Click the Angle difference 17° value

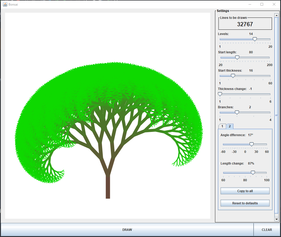pos(251,135)
